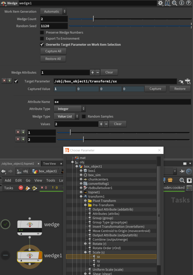Screen dimensions: 193x275
Task: Switch to the Tree View tab
Action: (x=49, y=164)
